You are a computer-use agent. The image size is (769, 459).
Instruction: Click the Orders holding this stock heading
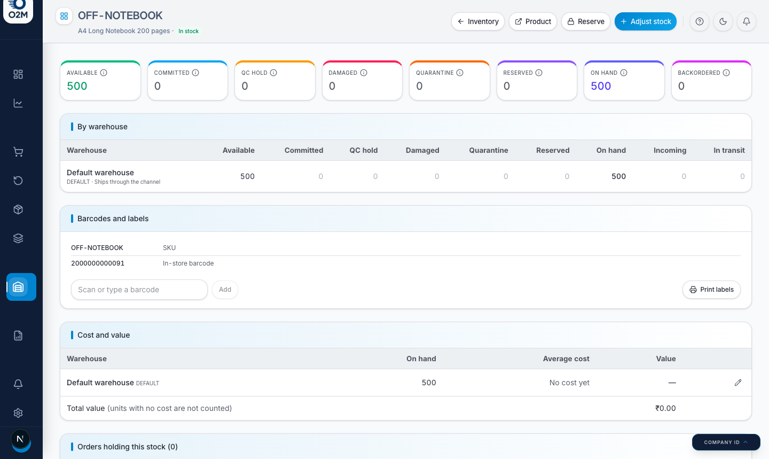click(x=128, y=447)
